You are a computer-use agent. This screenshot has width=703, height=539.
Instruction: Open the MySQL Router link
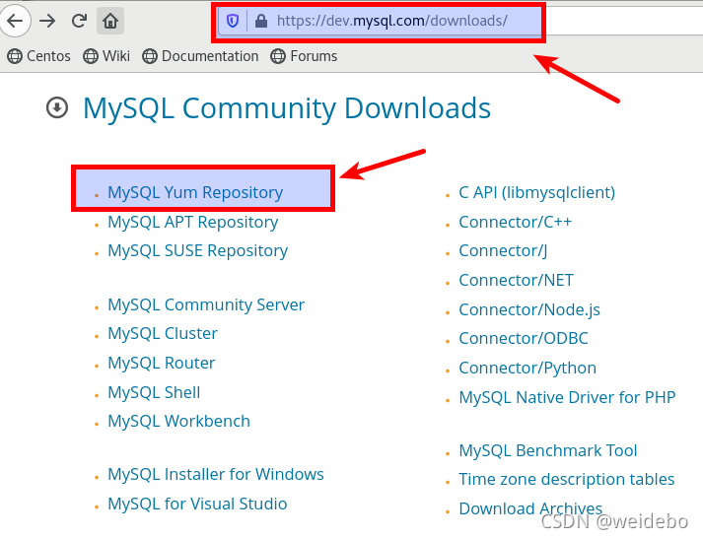coord(162,364)
